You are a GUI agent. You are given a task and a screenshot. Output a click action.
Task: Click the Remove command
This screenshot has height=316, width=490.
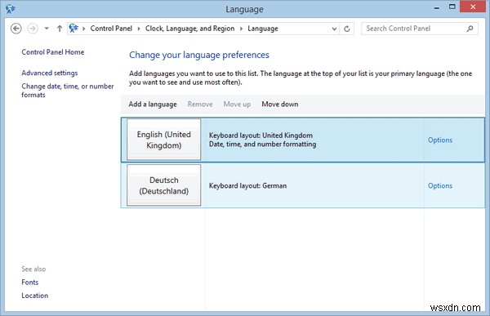[200, 104]
